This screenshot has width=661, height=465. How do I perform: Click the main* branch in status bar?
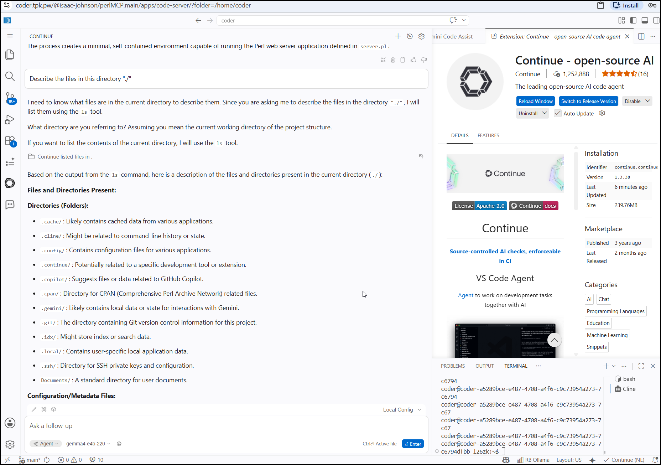click(30, 460)
